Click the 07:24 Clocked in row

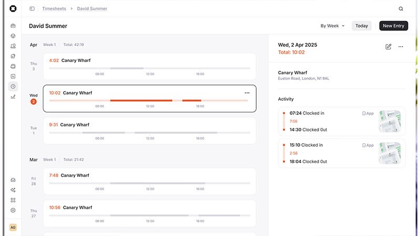307,113
